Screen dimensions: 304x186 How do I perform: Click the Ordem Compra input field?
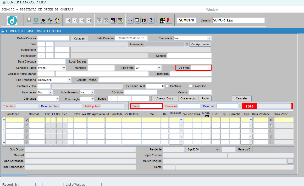tap(53, 38)
